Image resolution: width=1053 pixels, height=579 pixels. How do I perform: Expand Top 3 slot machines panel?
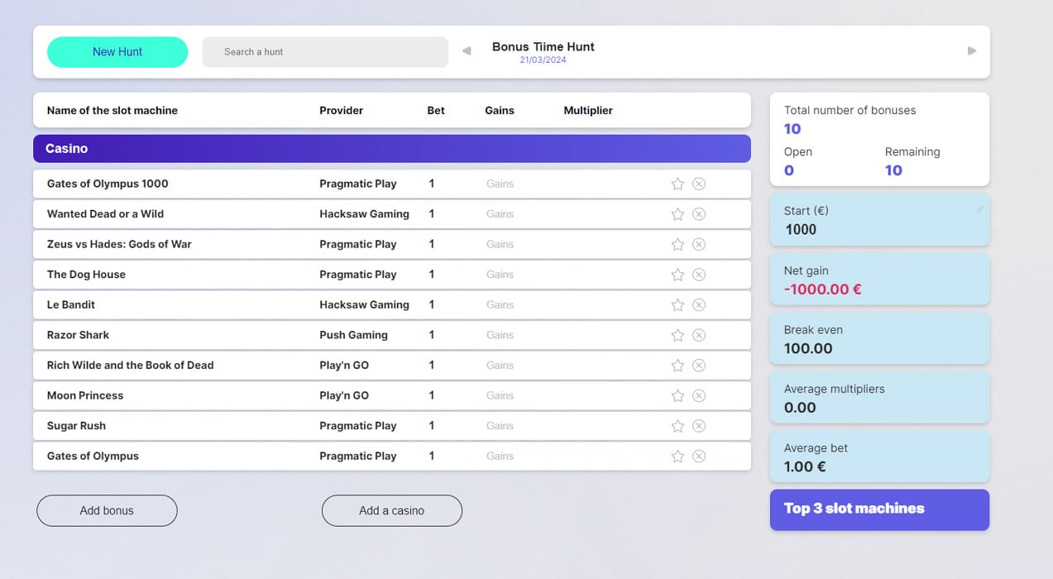[x=878, y=509]
